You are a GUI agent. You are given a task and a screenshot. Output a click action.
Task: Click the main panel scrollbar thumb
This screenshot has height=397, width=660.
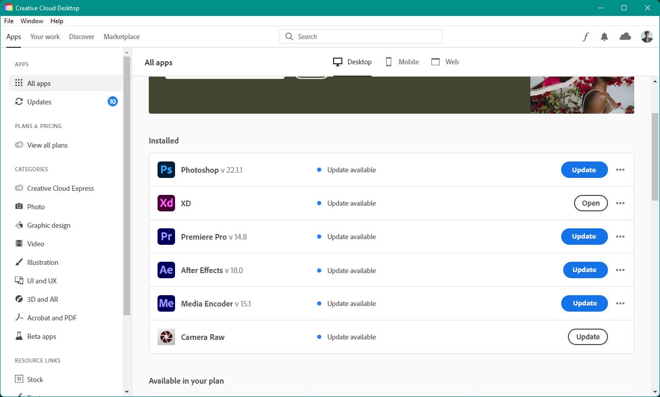click(655, 157)
